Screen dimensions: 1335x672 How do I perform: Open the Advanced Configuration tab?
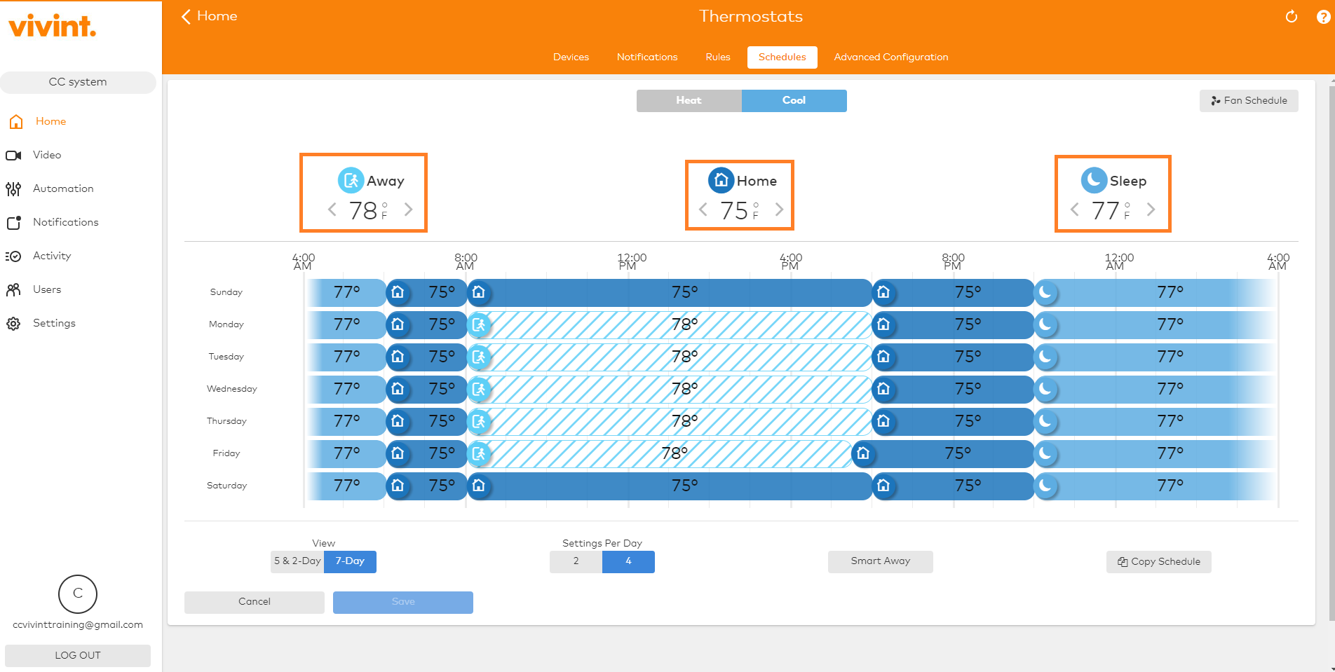click(890, 57)
